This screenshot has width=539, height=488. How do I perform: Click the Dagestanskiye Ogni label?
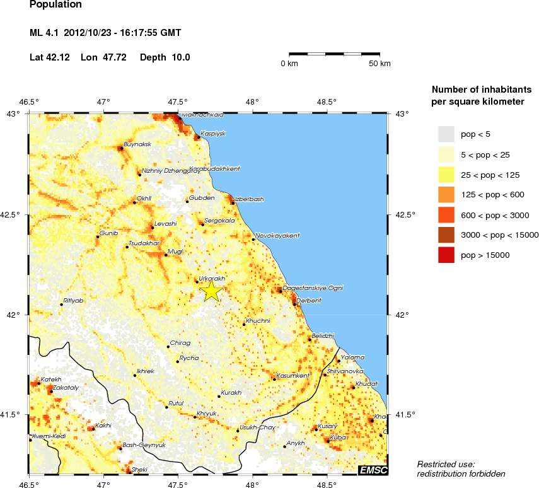(313, 288)
